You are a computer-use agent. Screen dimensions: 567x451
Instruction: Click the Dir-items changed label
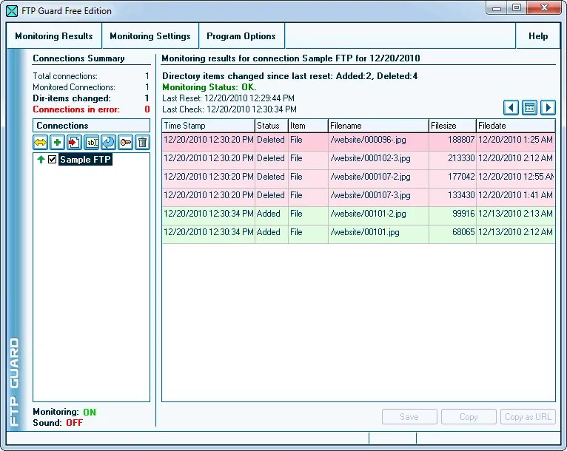point(72,98)
